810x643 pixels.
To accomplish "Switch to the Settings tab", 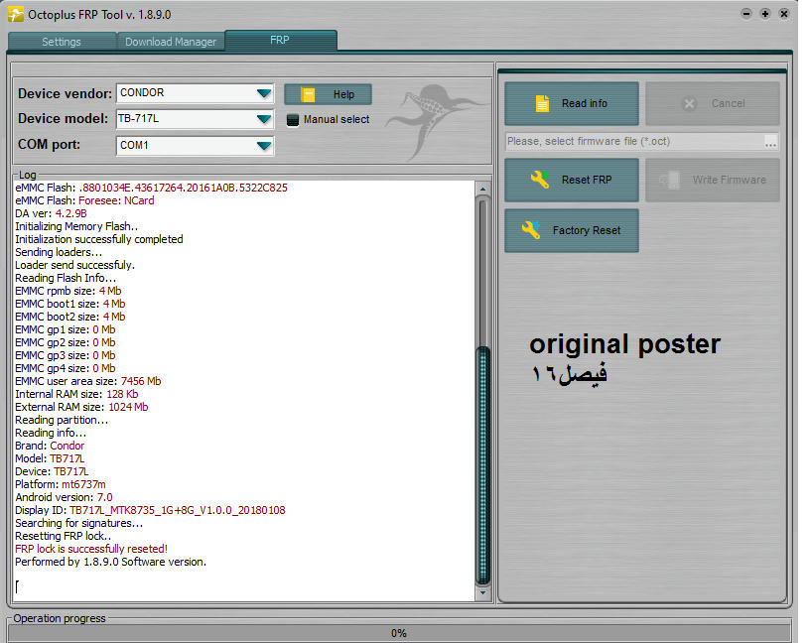I will 62,42.
